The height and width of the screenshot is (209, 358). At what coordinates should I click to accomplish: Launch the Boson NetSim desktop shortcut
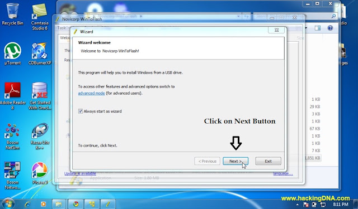click(12, 137)
